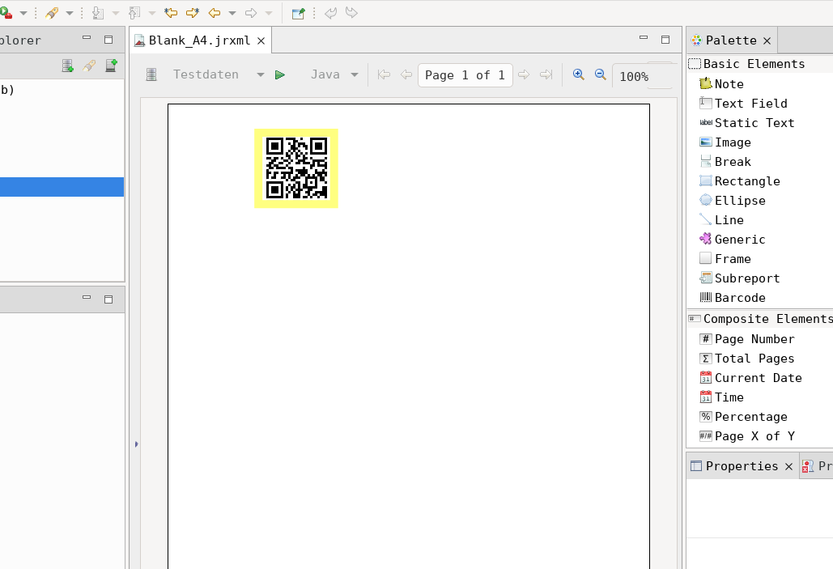
Task: Collapse the Composite Elements palette group
Action: (766, 319)
